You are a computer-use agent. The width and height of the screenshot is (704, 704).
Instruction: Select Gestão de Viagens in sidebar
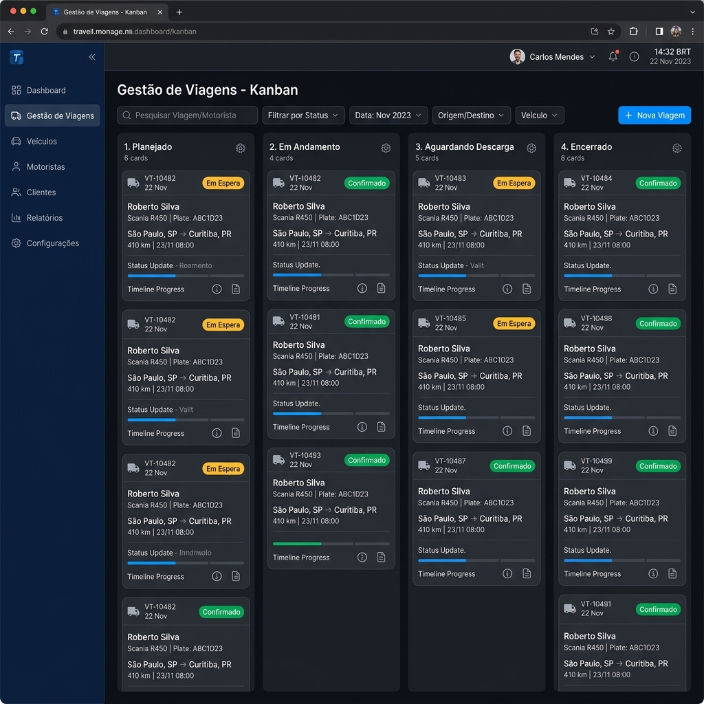[x=52, y=115]
